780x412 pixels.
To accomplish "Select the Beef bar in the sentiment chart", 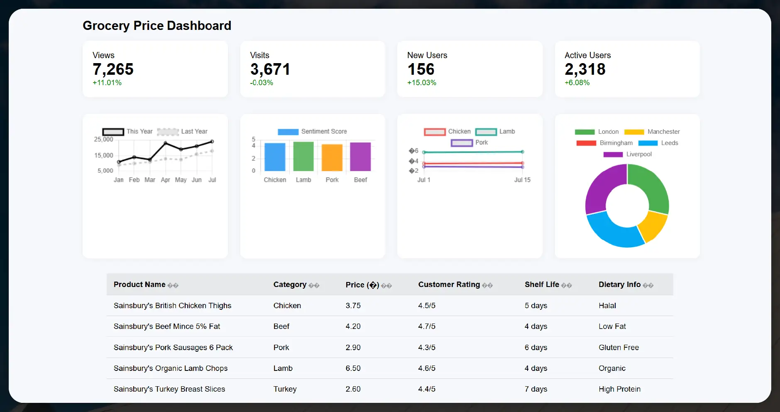I will (360, 158).
